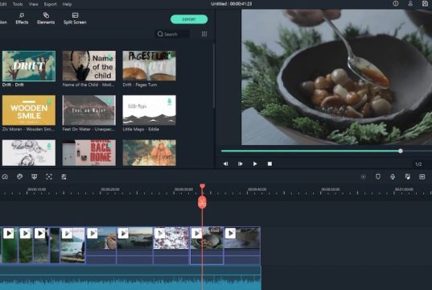The height and width of the screenshot is (290, 432).
Task: Stop the preview playback
Action: pyautogui.click(x=269, y=164)
